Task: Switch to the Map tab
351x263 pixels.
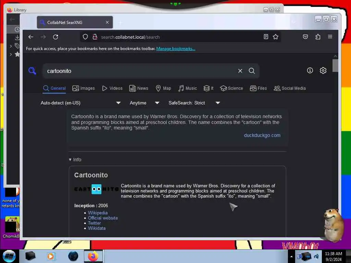Action: pos(163,88)
